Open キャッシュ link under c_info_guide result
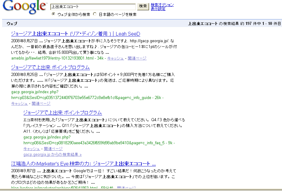282x191 pixels. [20, 104]
